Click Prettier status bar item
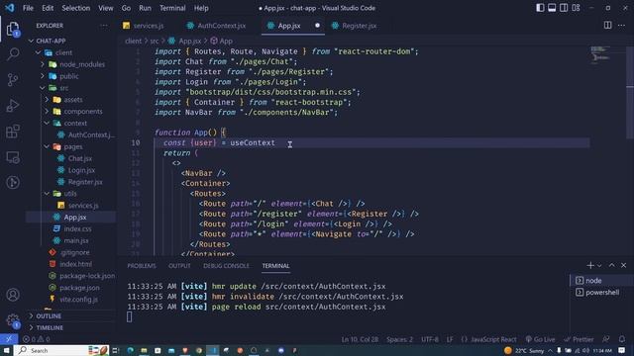 tap(579, 339)
